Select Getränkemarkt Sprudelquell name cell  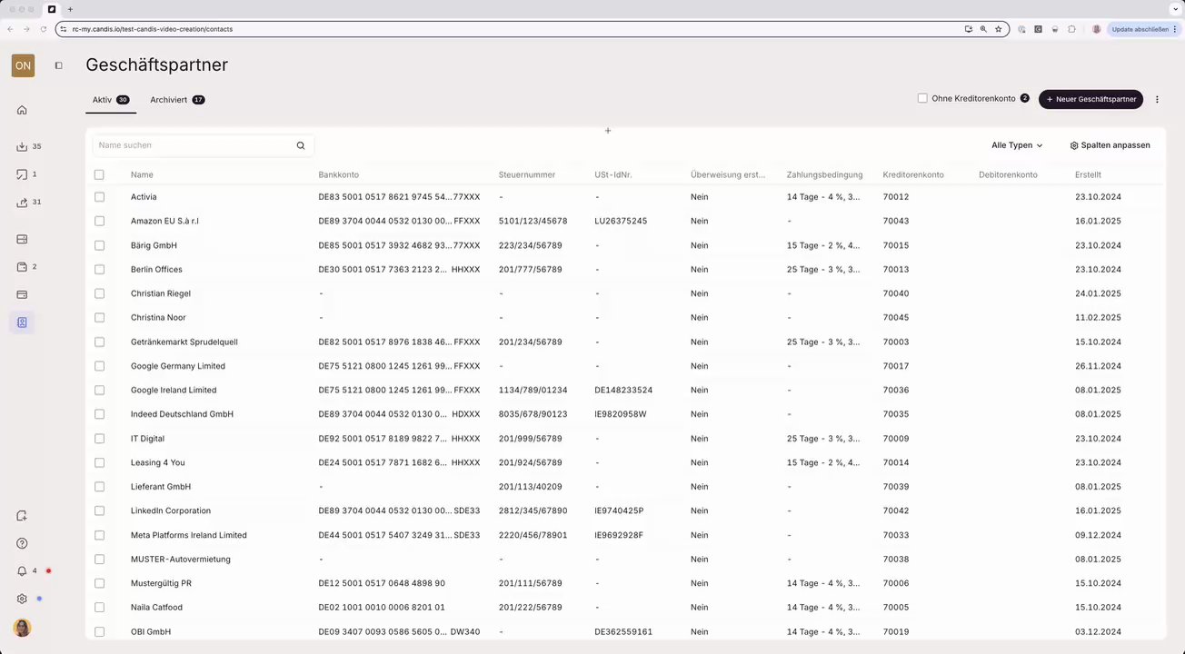[184, 342]
